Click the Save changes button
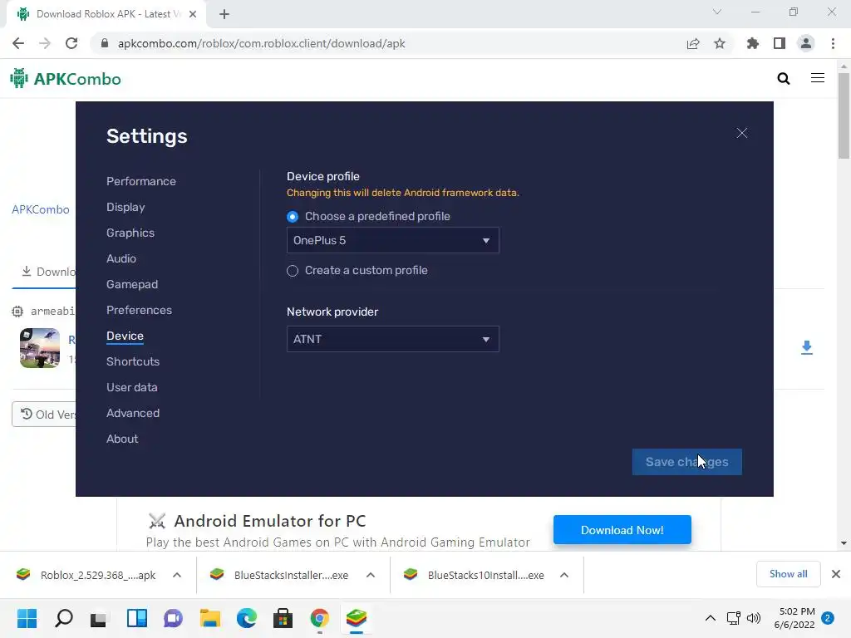 686,462
